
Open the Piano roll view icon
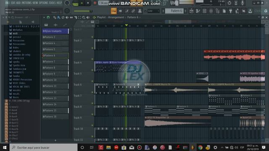click(198, 11)
